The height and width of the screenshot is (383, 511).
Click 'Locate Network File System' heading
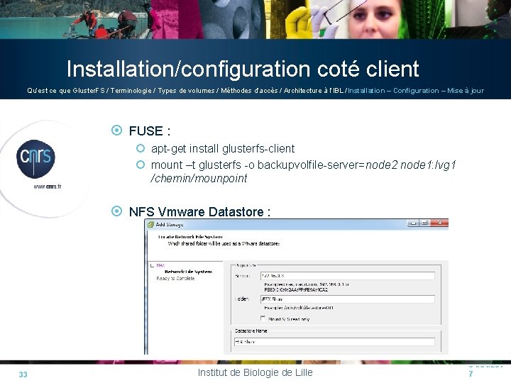click(190, 237)
